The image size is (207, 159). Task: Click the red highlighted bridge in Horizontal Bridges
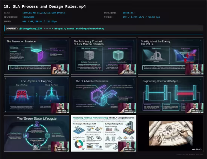(x=185, y=94)
